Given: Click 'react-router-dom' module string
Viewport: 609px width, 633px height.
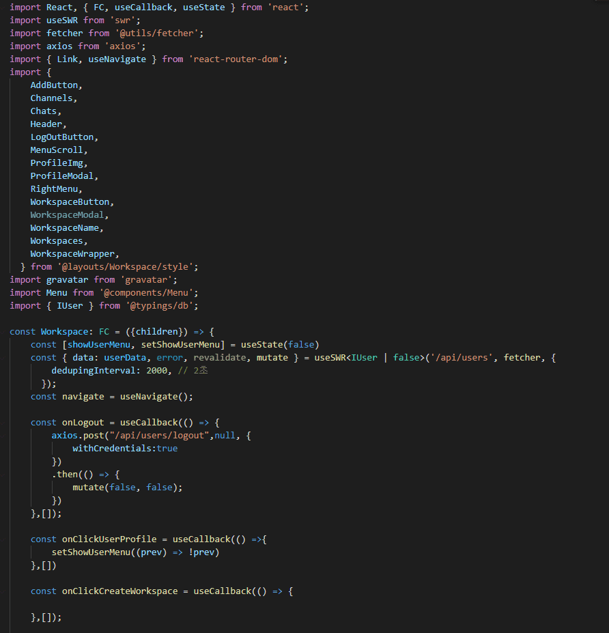Looking at the screenshot, I should [236, 59].
